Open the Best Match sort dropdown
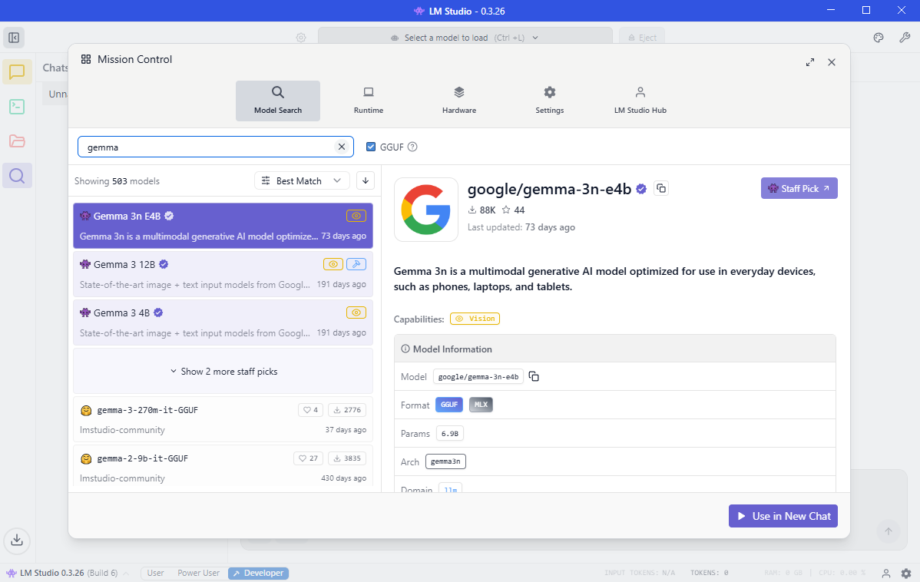Screen dimensions: 920x582 pyautogui.click(x=302, y=181)
